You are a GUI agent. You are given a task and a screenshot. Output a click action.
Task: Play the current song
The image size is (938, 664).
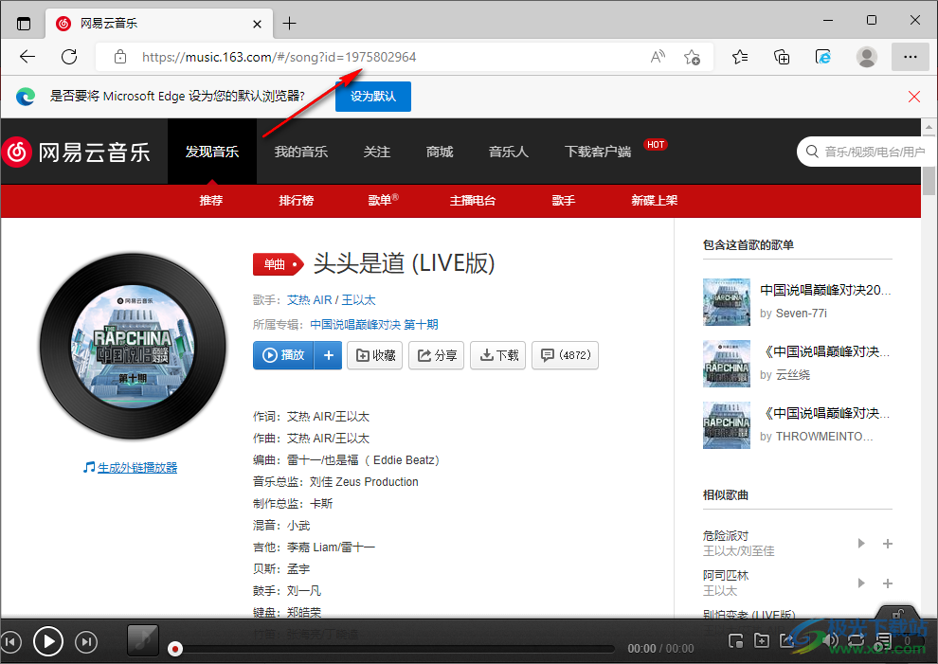point(47,641)
